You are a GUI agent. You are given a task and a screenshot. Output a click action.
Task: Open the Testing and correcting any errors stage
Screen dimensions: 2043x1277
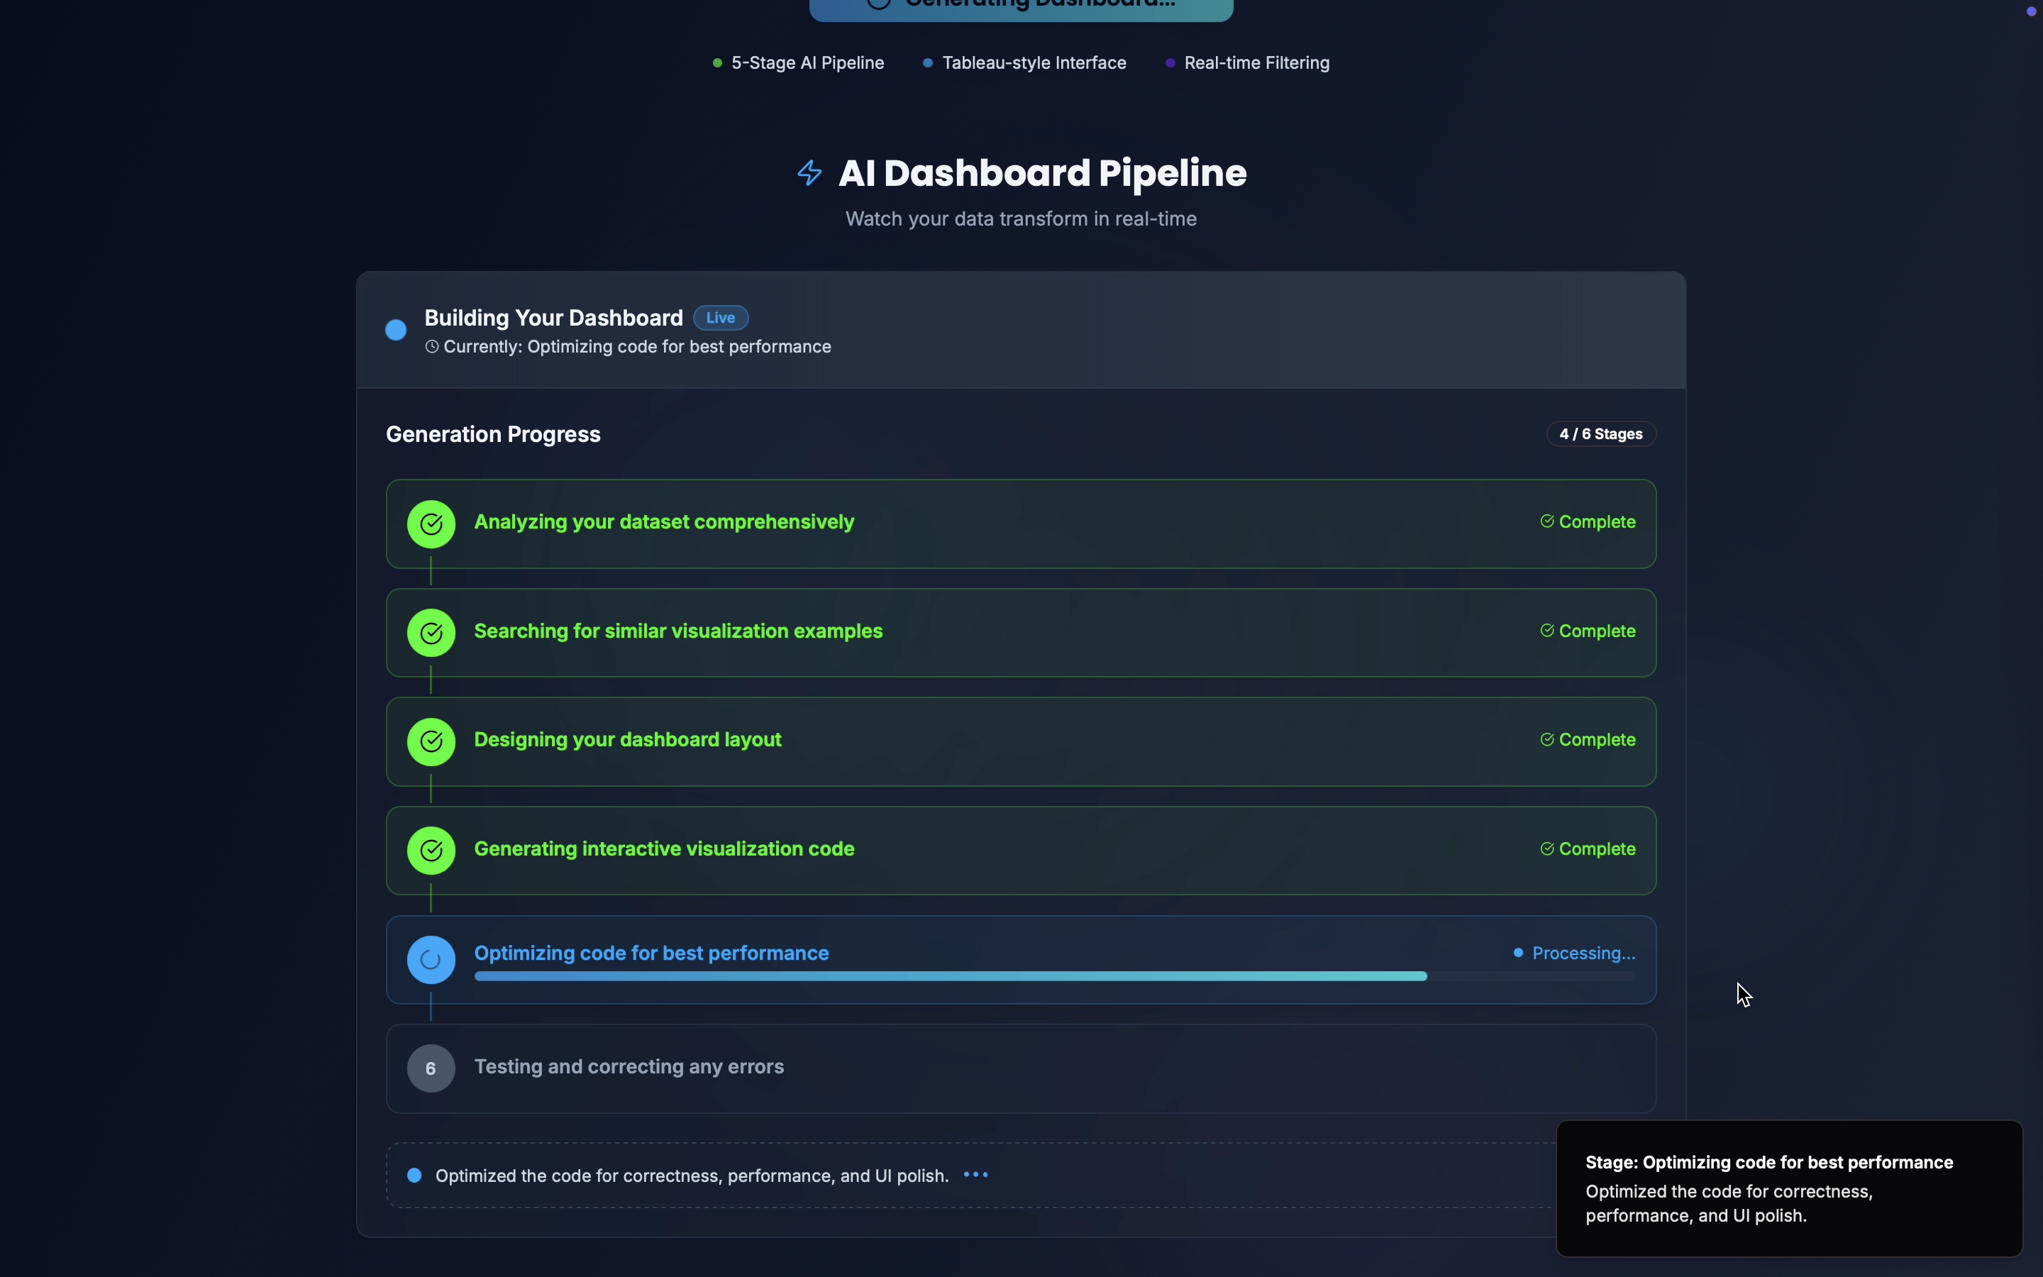[629, 1067]
